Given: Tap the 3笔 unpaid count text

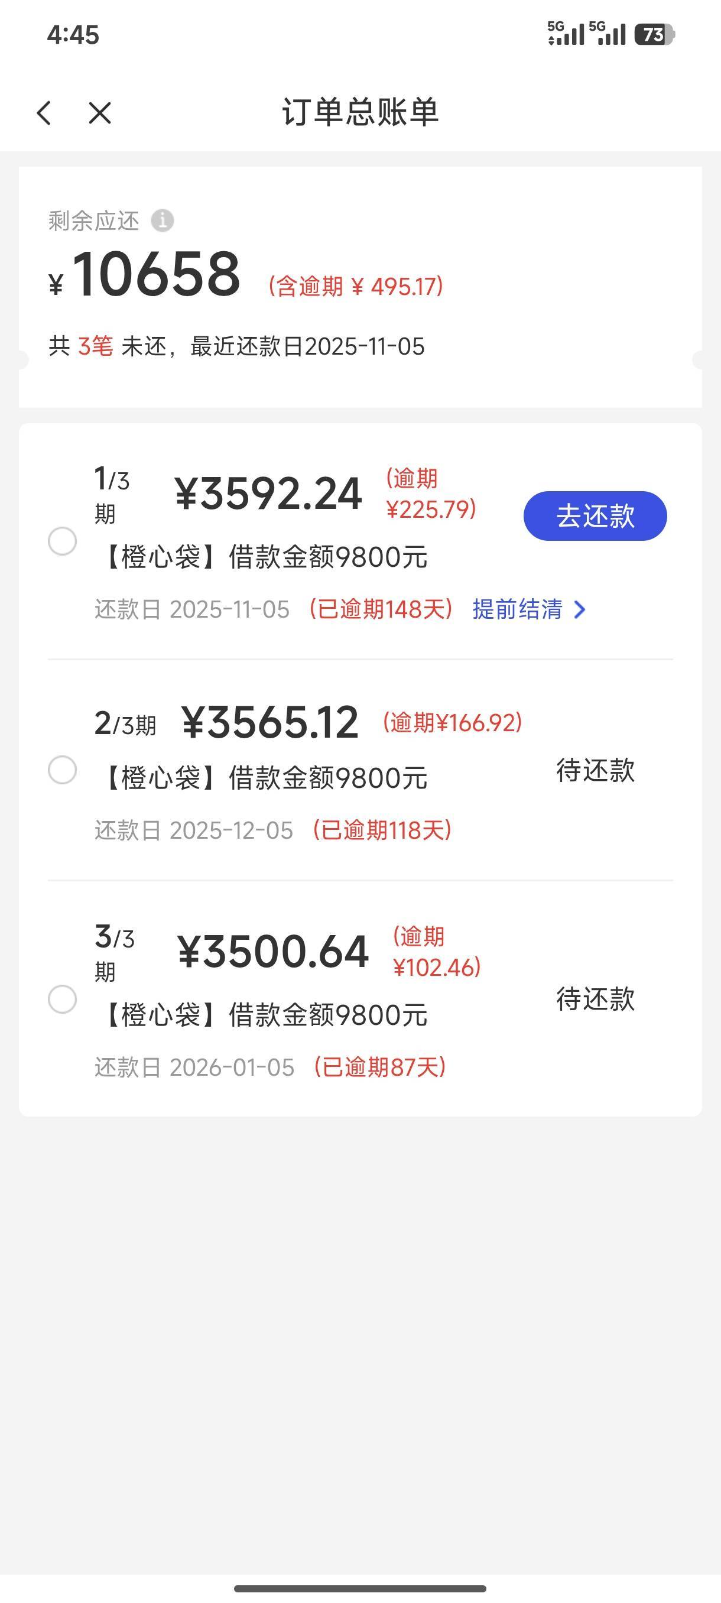Looking at the screenshot, I should [95, 346].
